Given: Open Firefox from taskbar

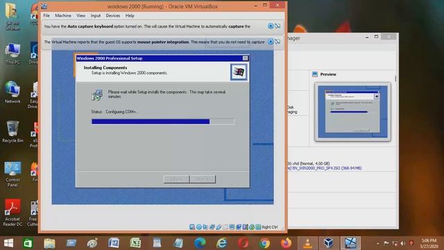Looking at the screenshot, I should [286, 243].
